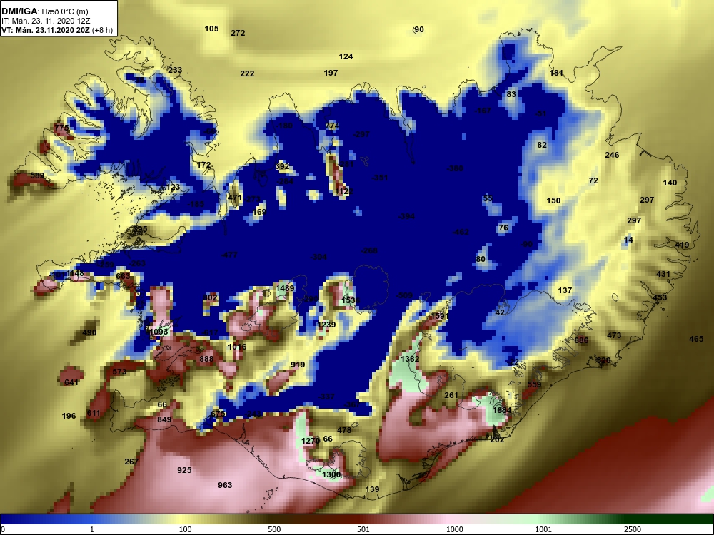Select the map value 139
This screenshot has height=535, width=714.
372,489
